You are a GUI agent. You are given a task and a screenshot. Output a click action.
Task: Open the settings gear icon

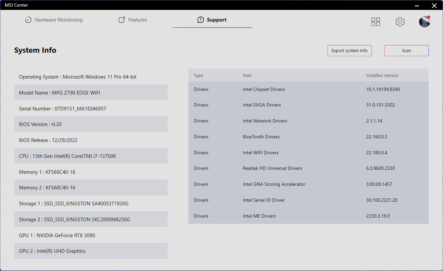coord(400,22)
